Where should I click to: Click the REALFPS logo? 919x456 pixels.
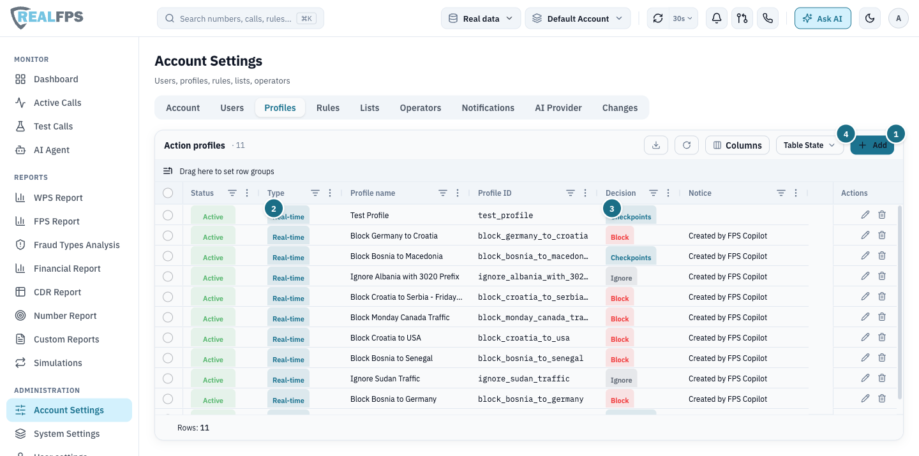click(47, 17)
